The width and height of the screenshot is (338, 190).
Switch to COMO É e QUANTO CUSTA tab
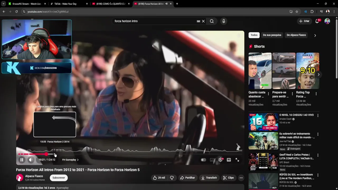[110, 4]
